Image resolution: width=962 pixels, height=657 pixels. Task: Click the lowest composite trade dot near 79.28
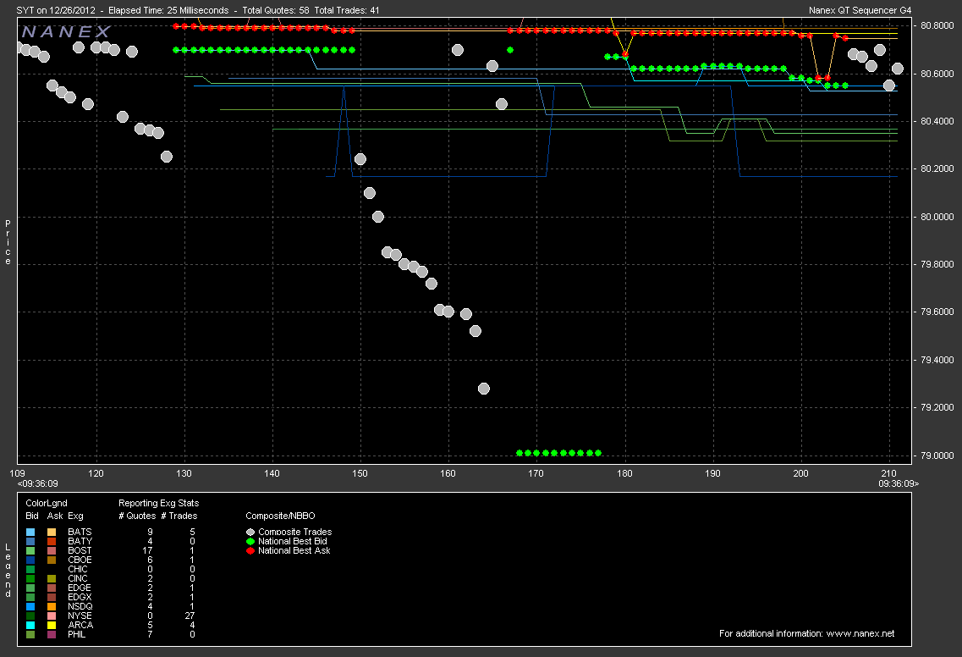tap(483, 389)
